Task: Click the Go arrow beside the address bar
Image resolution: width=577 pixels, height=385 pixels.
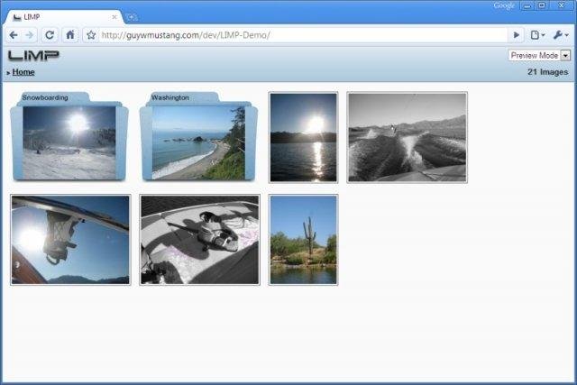Action: point(517,35)
